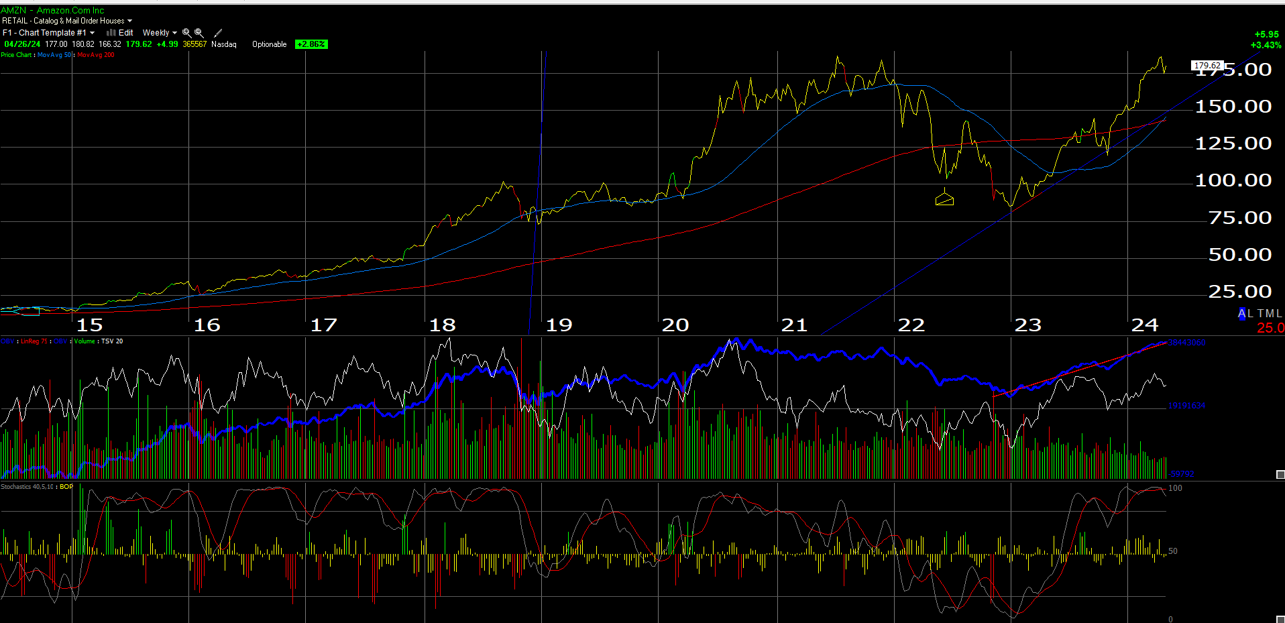The width and height of the screenshot is (1285, 623).
Task: Click the MovAvg 50 indicator label
Action: pos(54,55)
